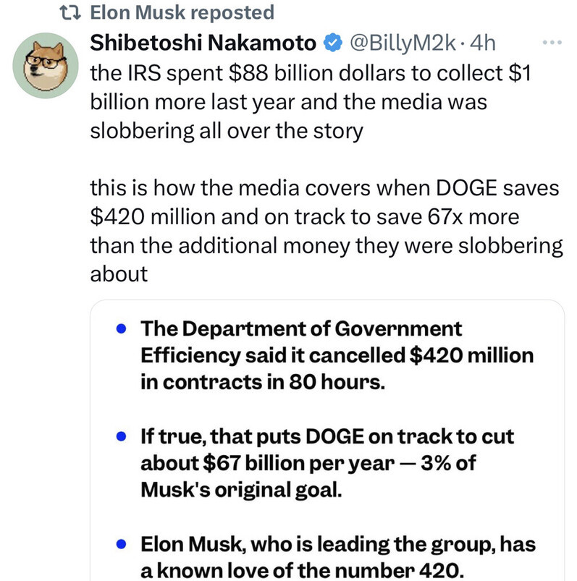The height and width of the screenshot is (581, 577).
Task: Click 'slobbering all over the story' tweet line
Action: [226, 132]
